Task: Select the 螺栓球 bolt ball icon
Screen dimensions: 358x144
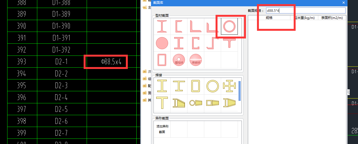Action: [x=179, y=60]
